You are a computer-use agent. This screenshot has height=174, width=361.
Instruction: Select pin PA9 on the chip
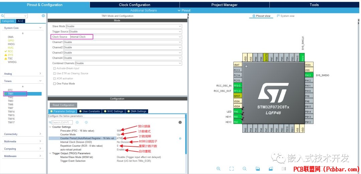click(309, 96)
